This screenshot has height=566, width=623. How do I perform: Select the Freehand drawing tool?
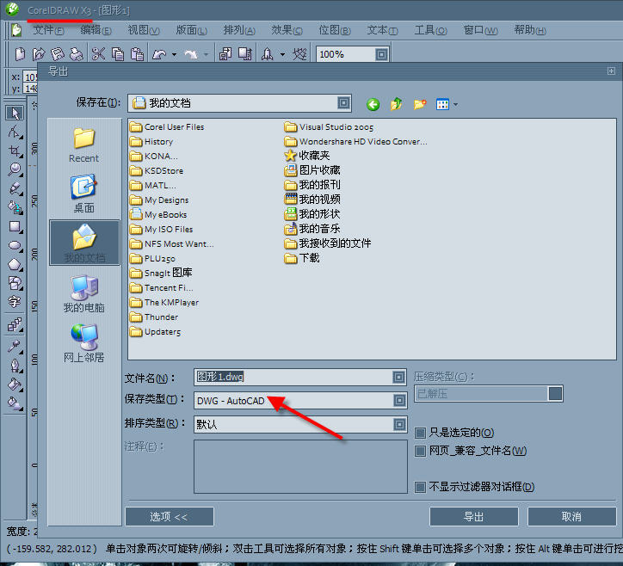tap(15, 188)
